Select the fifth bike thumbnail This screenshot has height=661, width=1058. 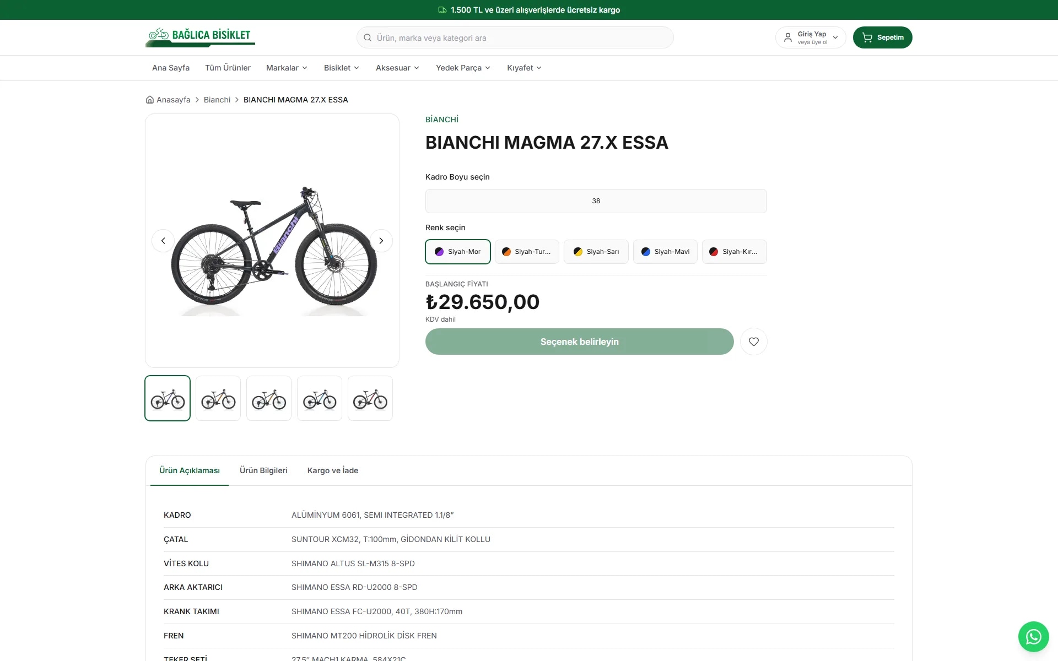click(370, 398)
